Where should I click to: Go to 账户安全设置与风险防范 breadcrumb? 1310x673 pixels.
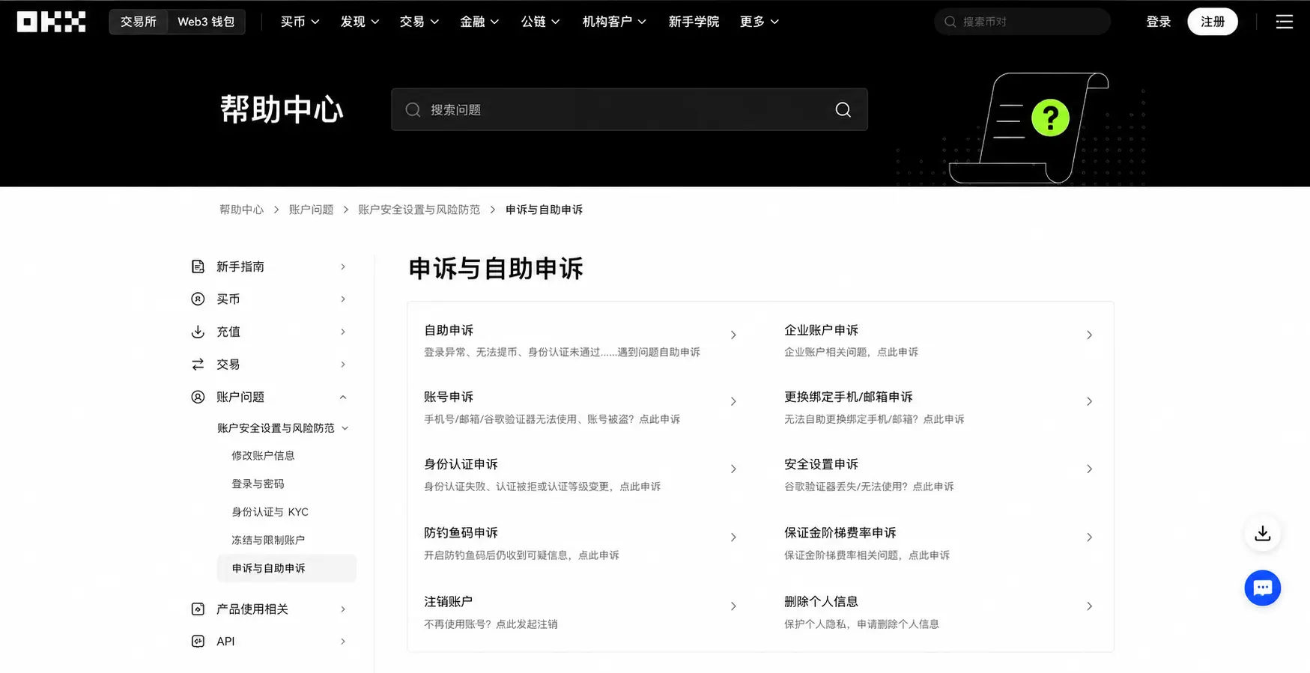pyautogui.click(x=419, y=210)
